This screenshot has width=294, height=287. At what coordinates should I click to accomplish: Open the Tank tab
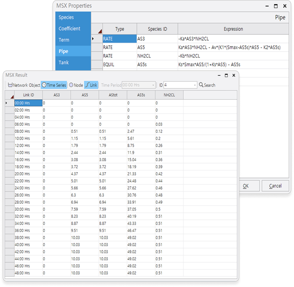click(64, 63)
